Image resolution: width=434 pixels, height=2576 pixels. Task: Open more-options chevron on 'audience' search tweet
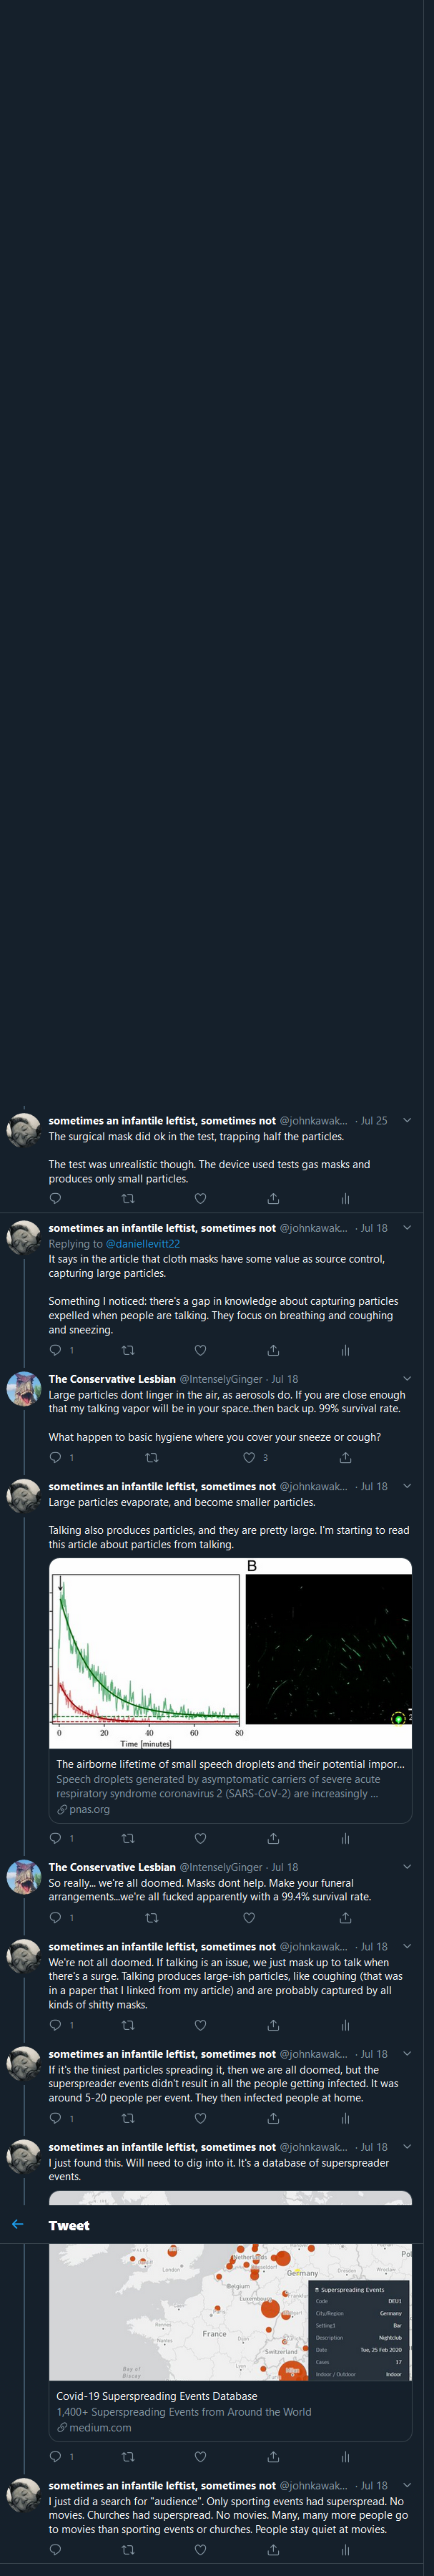click(407, 2484)
